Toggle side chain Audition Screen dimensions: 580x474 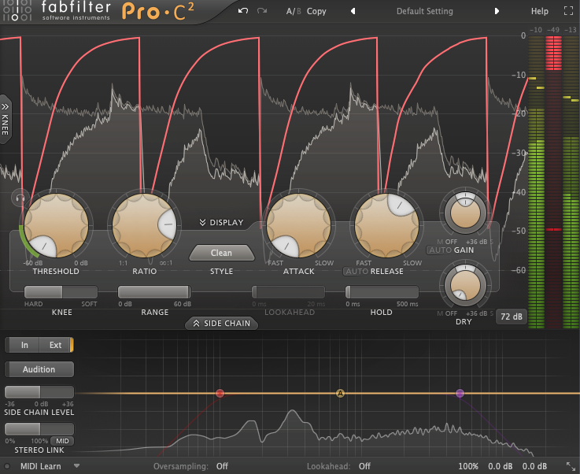[x=39, y=369]
